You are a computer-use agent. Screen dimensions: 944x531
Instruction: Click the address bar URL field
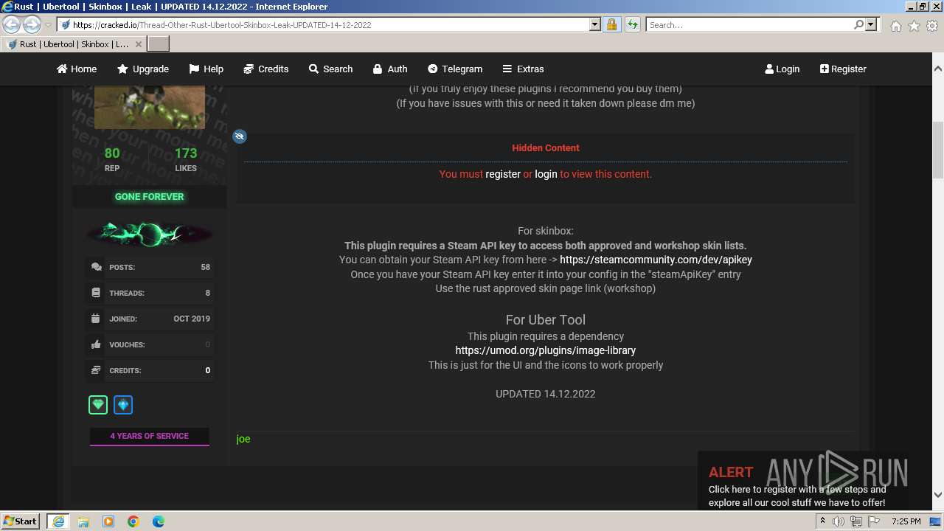pyautogui.click(x=330, y=24)
